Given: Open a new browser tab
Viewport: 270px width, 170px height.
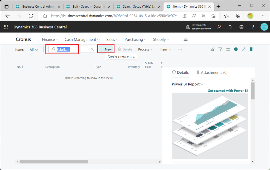Looking at the screenshot, I should [219, 7].
